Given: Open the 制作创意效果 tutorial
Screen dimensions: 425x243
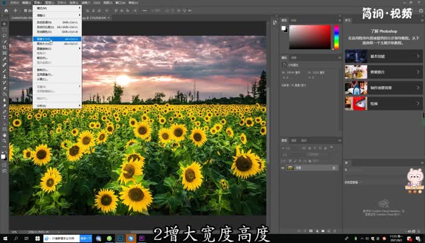Looking at the screenshot, I should pos(382,88).
